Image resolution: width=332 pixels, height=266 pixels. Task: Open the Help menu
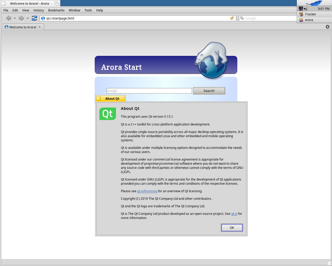point(100,10)
